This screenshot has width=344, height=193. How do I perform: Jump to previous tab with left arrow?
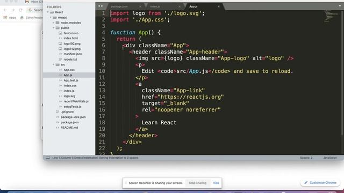[99, 6]
